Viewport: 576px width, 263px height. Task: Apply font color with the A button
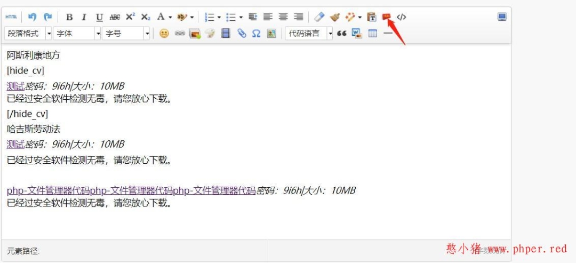coord(161,17)
